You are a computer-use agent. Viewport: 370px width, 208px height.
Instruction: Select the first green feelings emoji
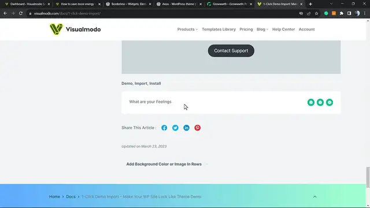(x=311, y=102)
